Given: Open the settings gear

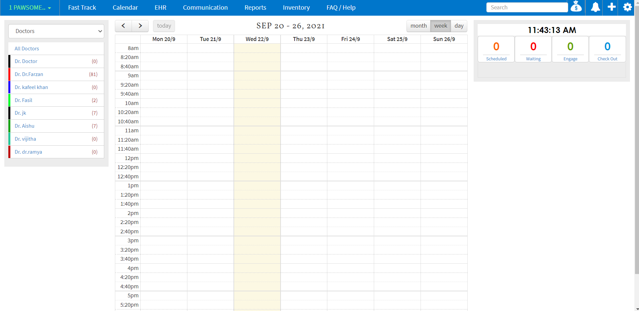Looking at the screenshot, I should pyautogui.click(x=627, y=7).
